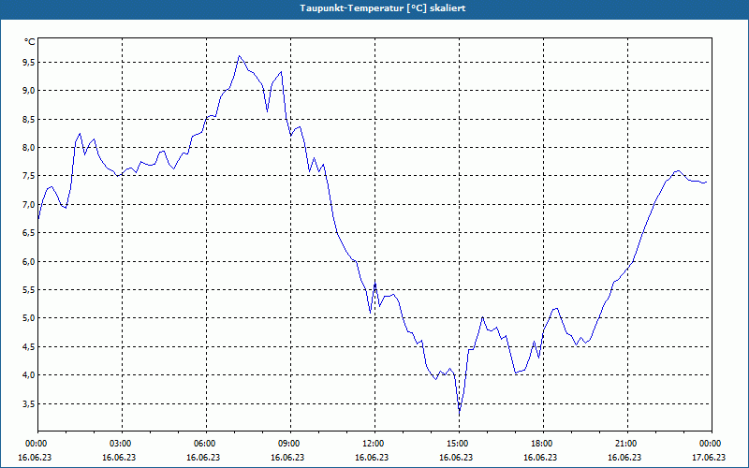The width and height of the screenshot is (749, 468).
Task: Click the '16.06.23' date under 12:00
Action: point(372,458)
